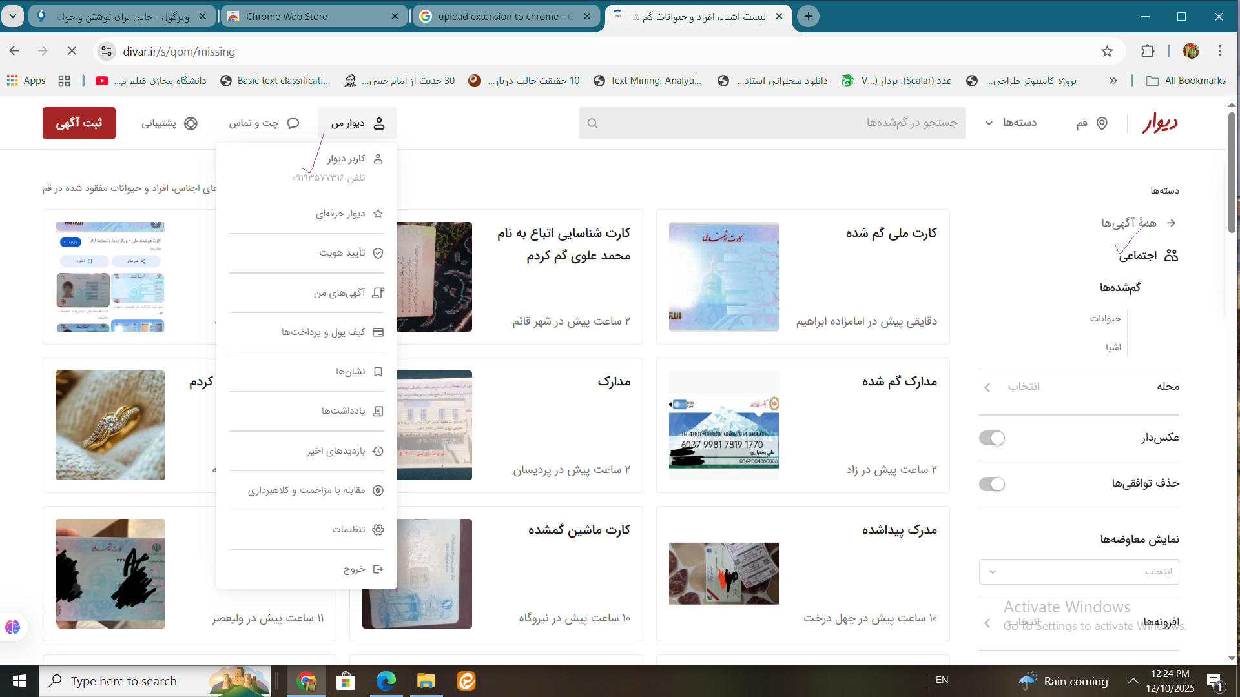Expand the دسته‌ها categories dropdown
Screen dimensions: 1240x697
pos(1011,123)
